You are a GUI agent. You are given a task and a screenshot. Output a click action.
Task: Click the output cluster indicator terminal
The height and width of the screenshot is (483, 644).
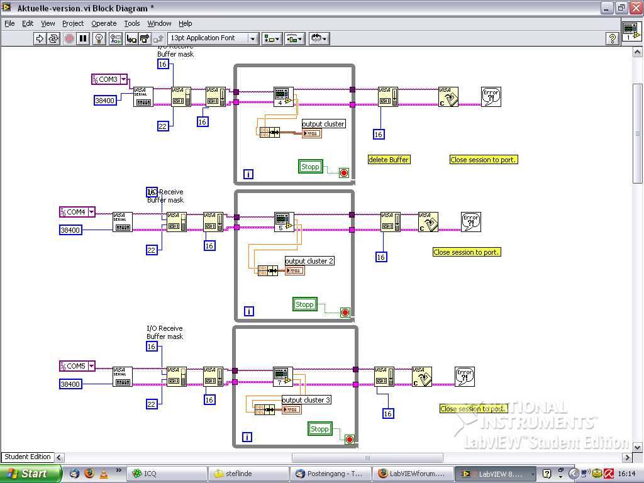tap(312, 133)
